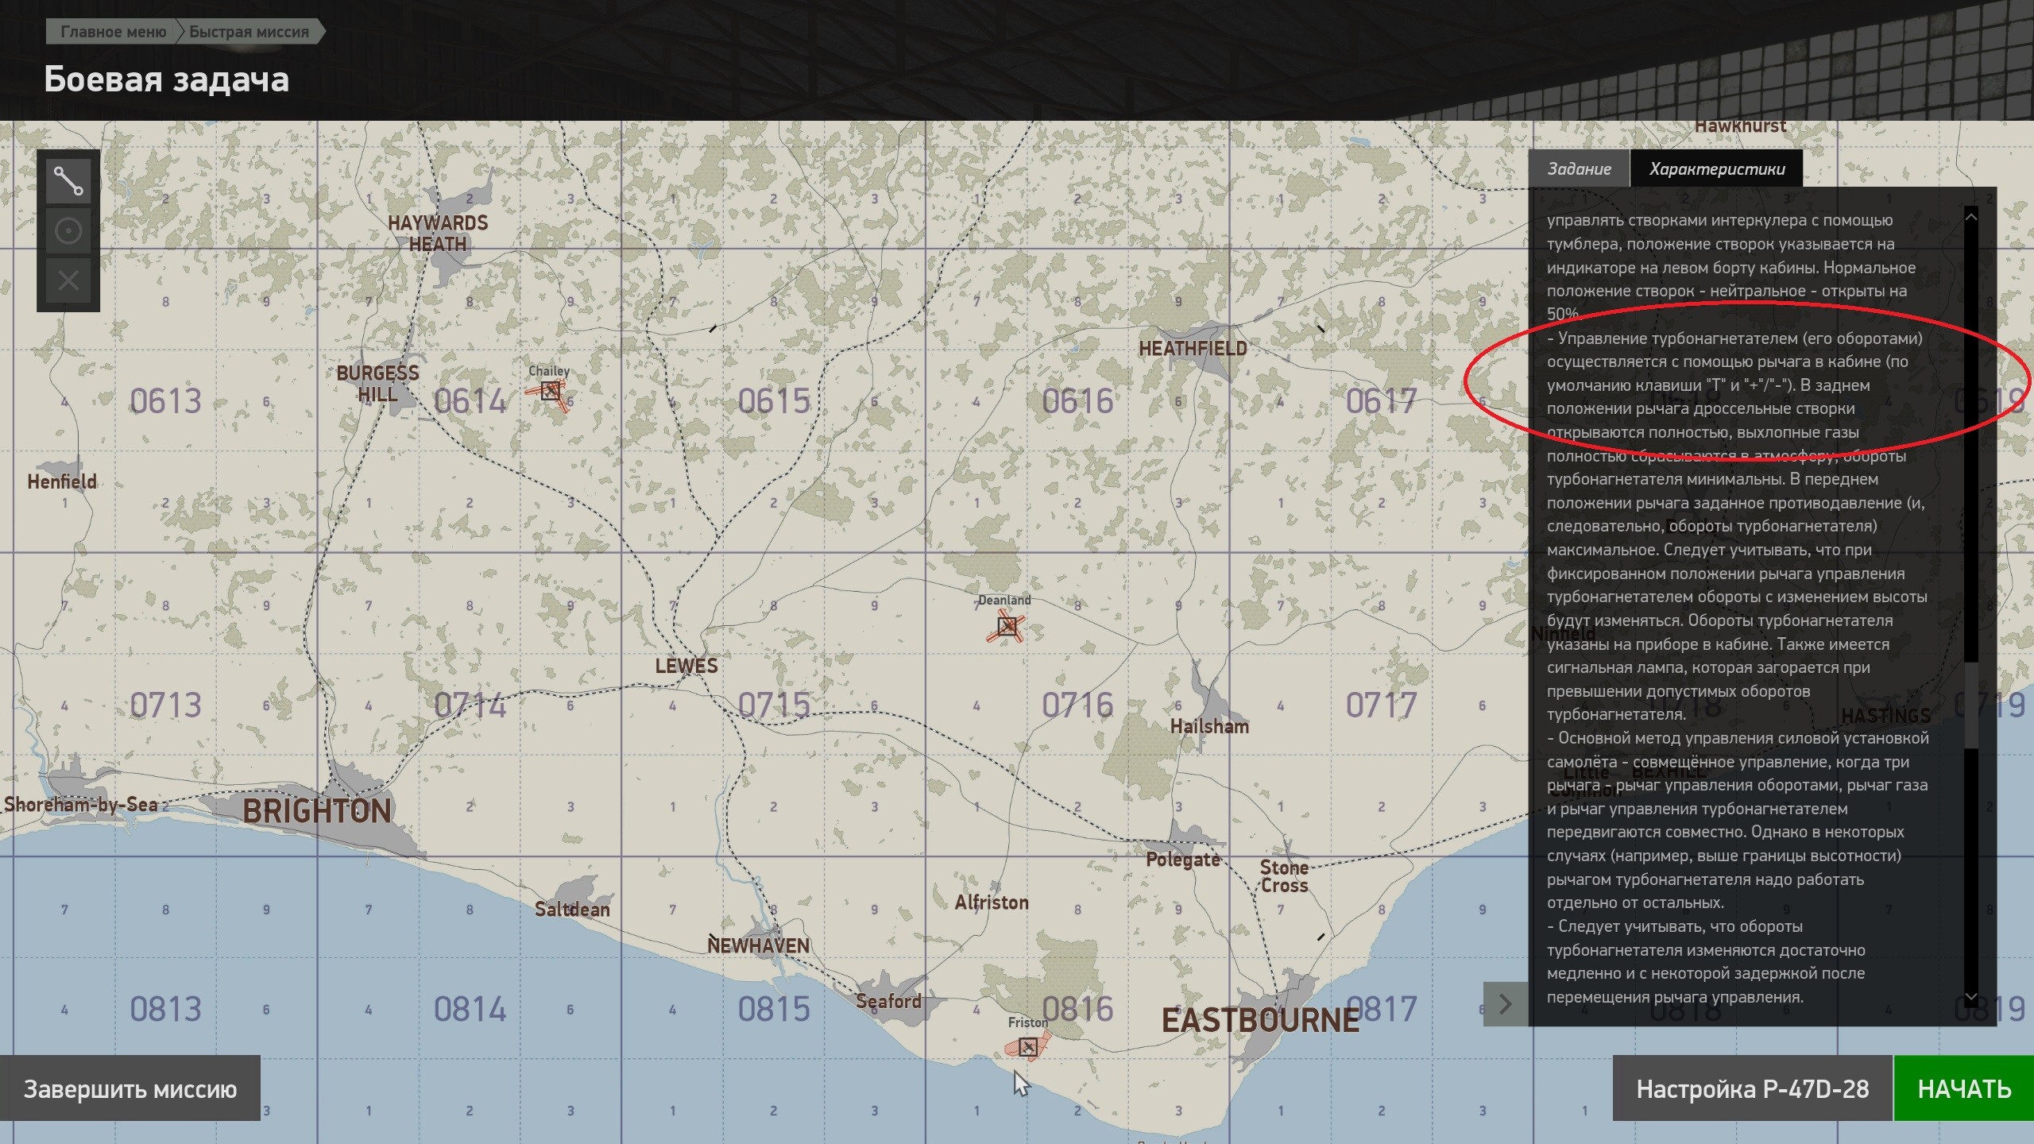2034x1144 pixels.
Task: Click the Завершить миссию button
Action: pyautogui.click(x=130, y=1088)
